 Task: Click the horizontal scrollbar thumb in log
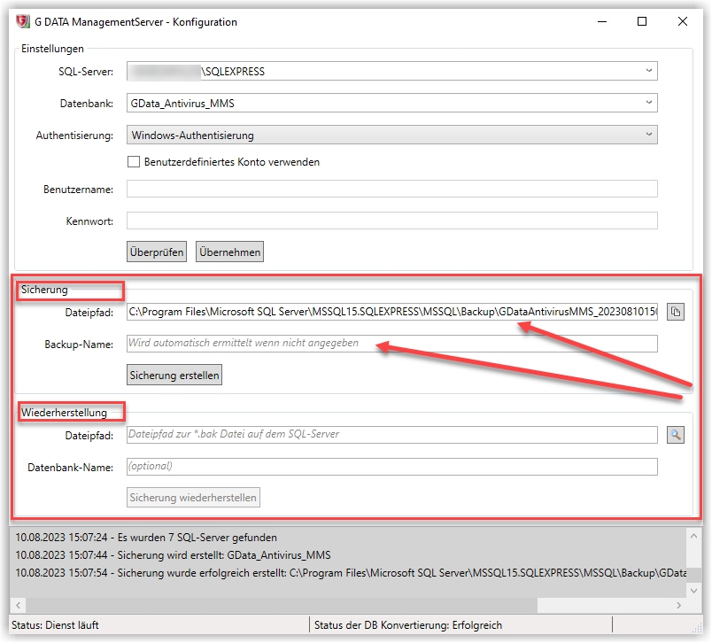[282, 605]
